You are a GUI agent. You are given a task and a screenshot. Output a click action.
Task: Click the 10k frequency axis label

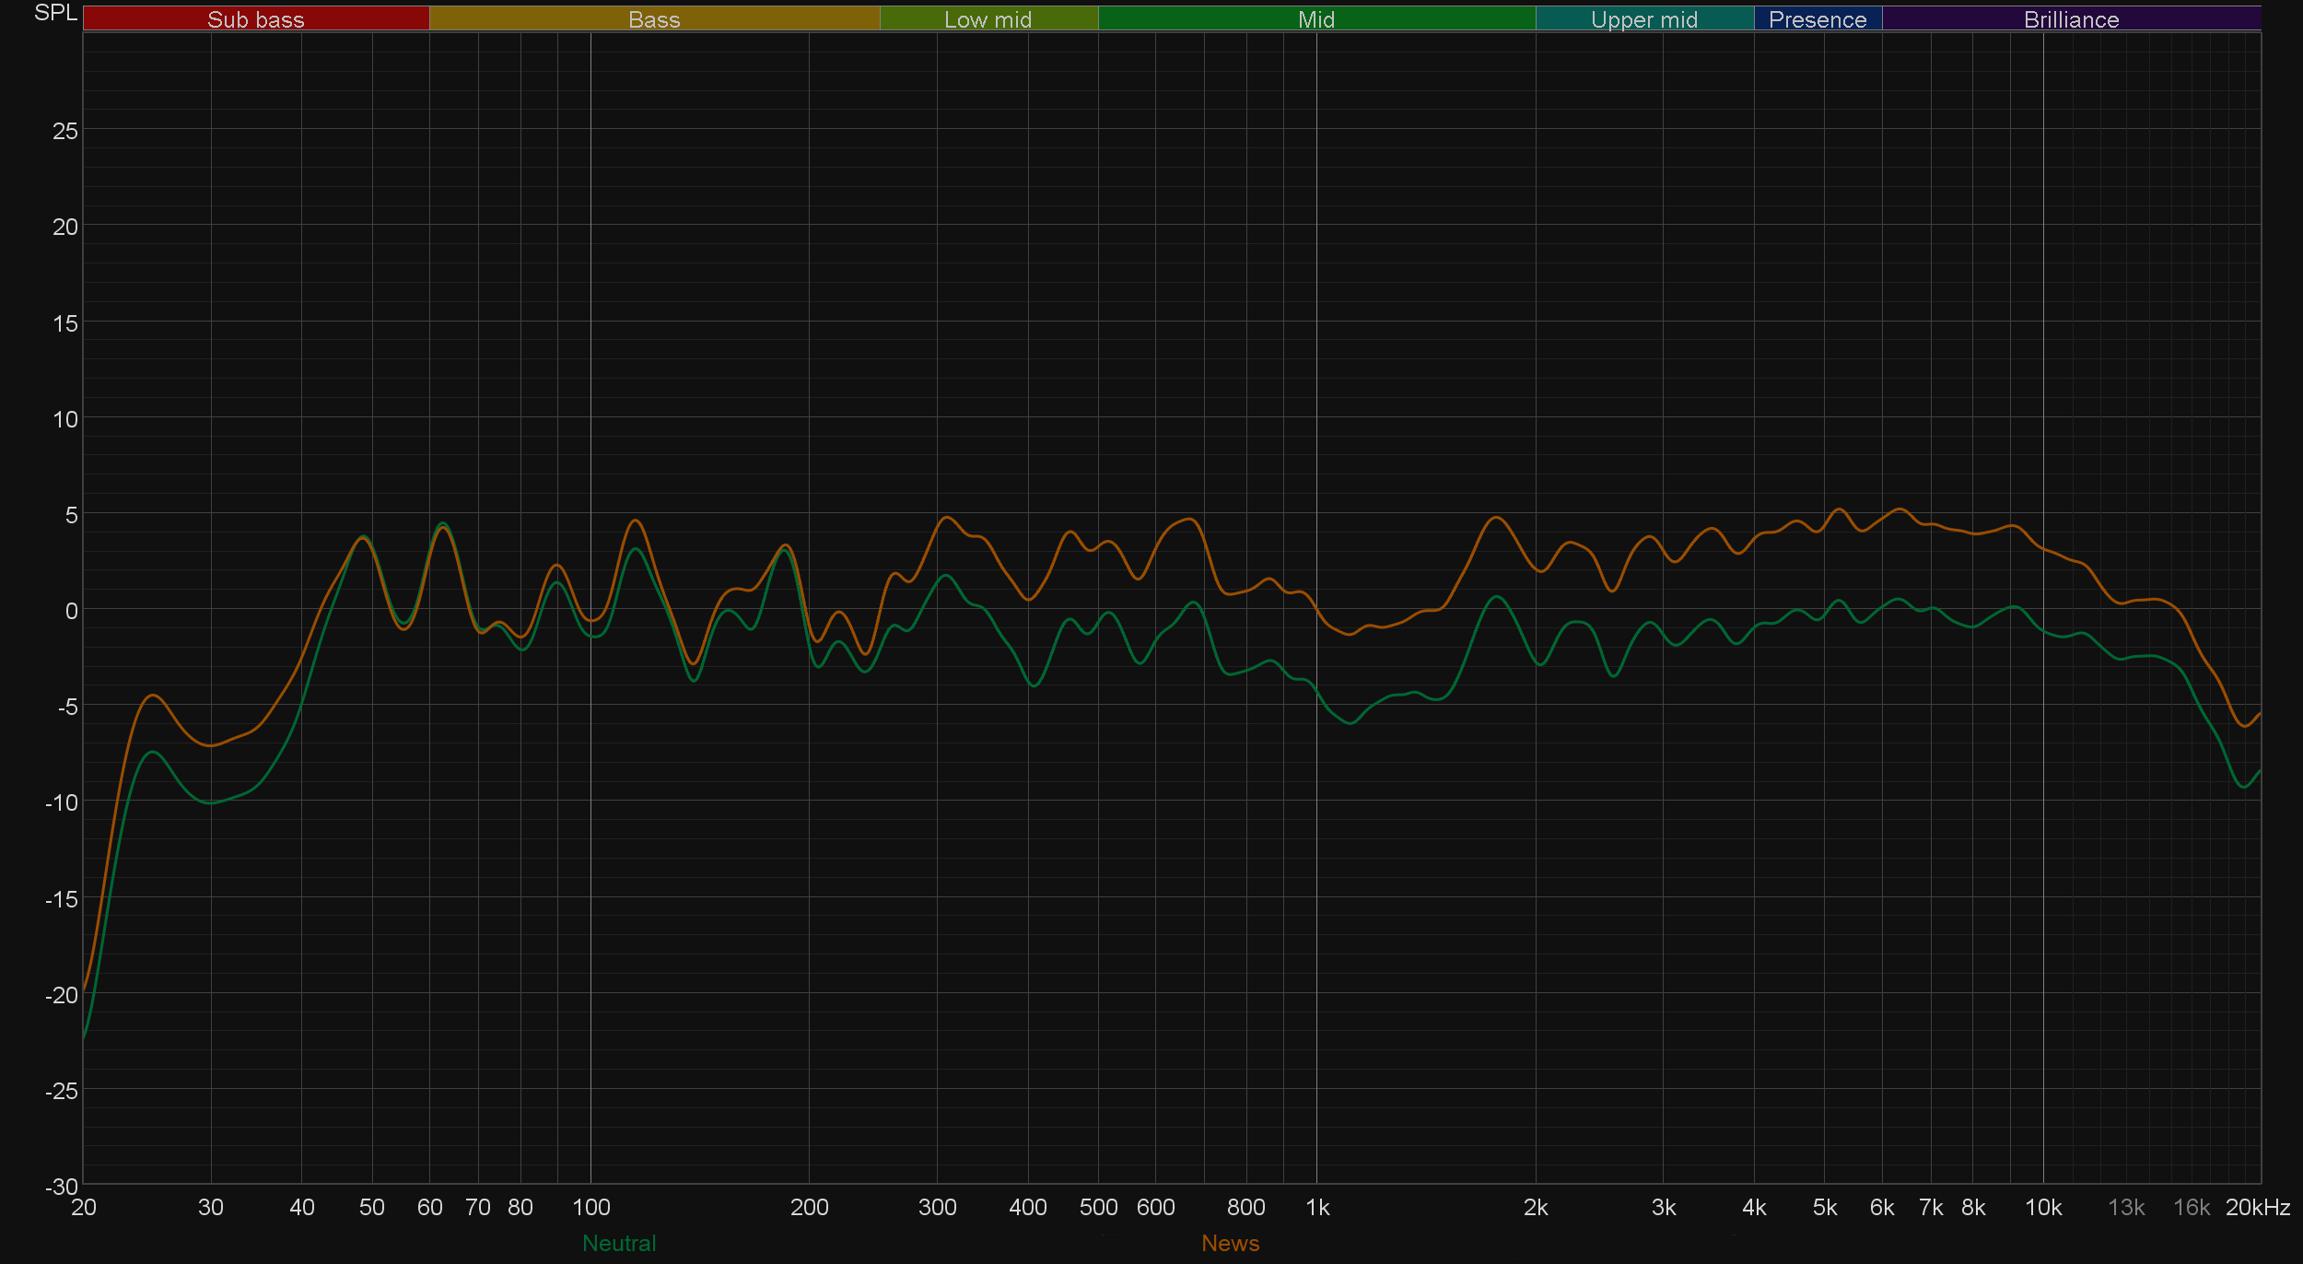pyautogui.click(x=2042, y=1207)
